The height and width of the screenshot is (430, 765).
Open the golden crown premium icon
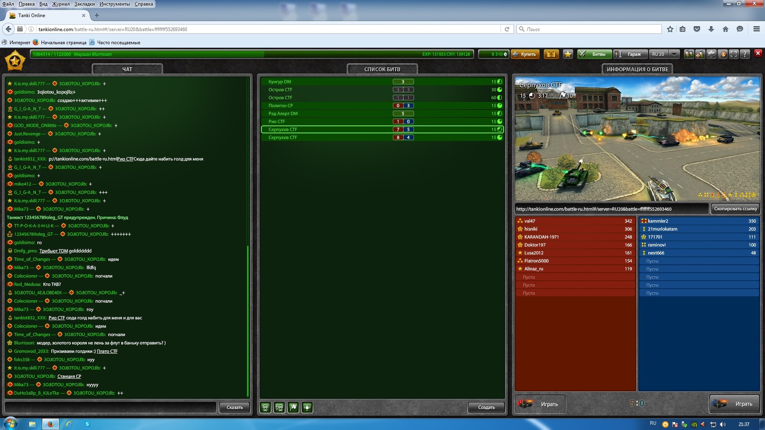[x=551, y=54]
